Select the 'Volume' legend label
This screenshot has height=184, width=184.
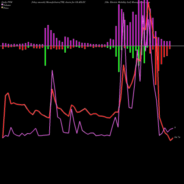tap(7, 5)
